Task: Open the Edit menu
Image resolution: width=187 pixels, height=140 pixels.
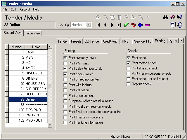Action: tap(13, 9)
